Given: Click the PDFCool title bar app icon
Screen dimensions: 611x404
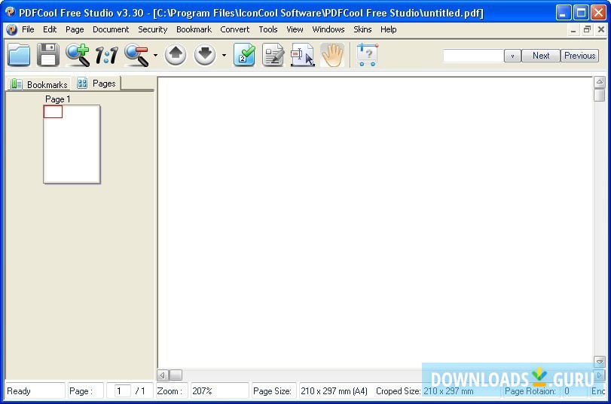Looking at the screenshot, I should point(10,12).
